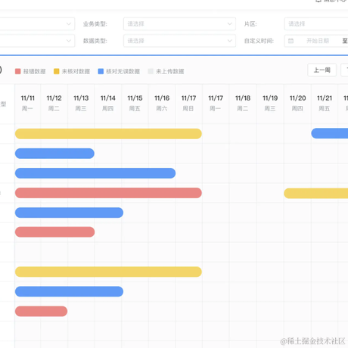This screenshot has height=348, width=348.
Task: Select the 11/14 周四 date column header
Action: pyautogui.click(x=108, y=103)
